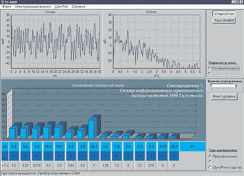Click the blue P cell in table

(193, 147)
